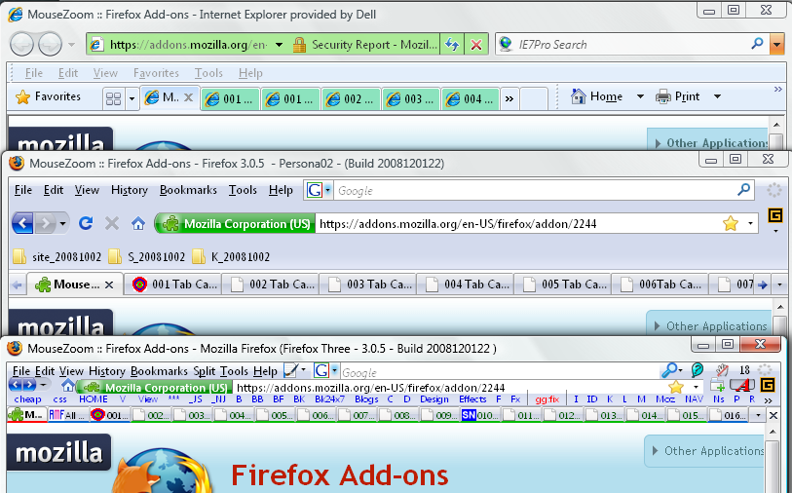Close the MouseZoom tab in Persona02 window
This screenshot has height=493, width=792.
click(x=108, y=284)
